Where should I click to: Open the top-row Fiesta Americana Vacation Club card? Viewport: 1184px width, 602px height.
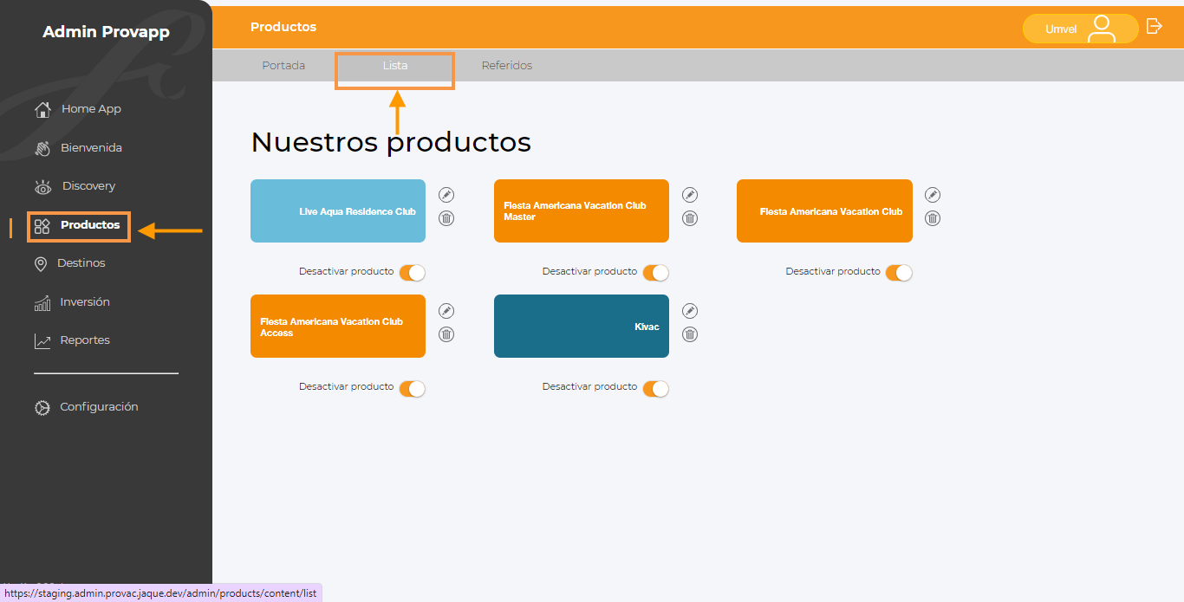point(824,210)
